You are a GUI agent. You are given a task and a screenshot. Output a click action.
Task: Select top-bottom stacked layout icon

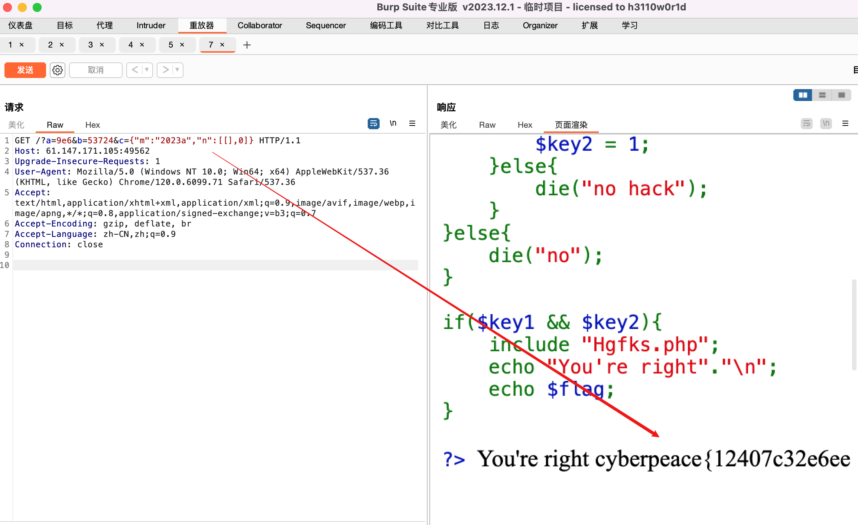point(822,95)
